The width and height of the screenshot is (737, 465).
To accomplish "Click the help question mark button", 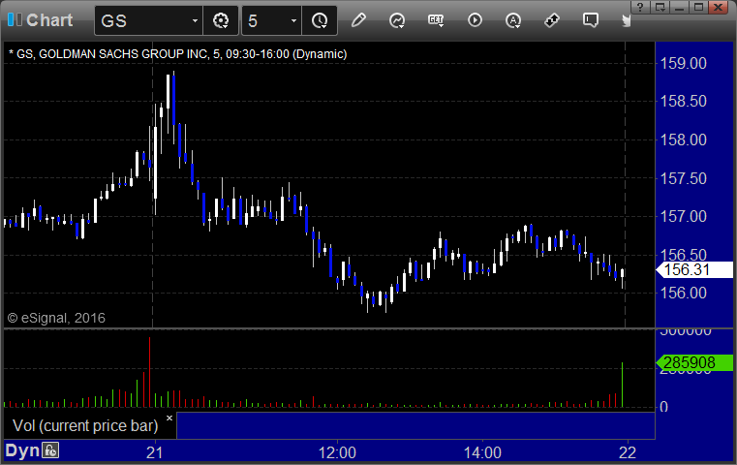I will coord(640,7).
